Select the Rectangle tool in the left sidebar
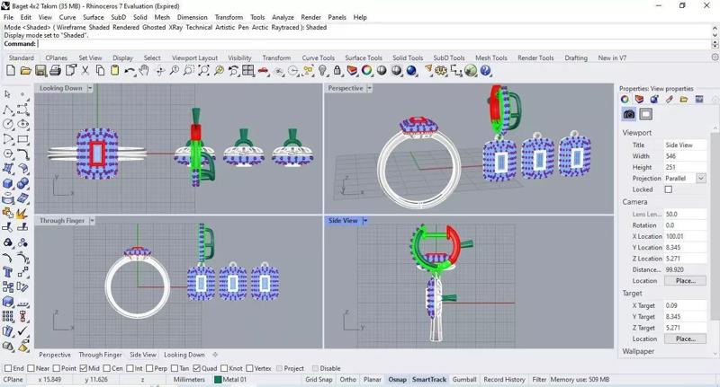 (x=22, y=139)
